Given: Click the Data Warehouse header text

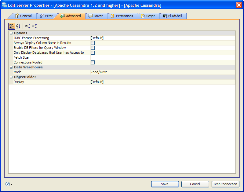Looking at the screenshot, I should 28,67.
